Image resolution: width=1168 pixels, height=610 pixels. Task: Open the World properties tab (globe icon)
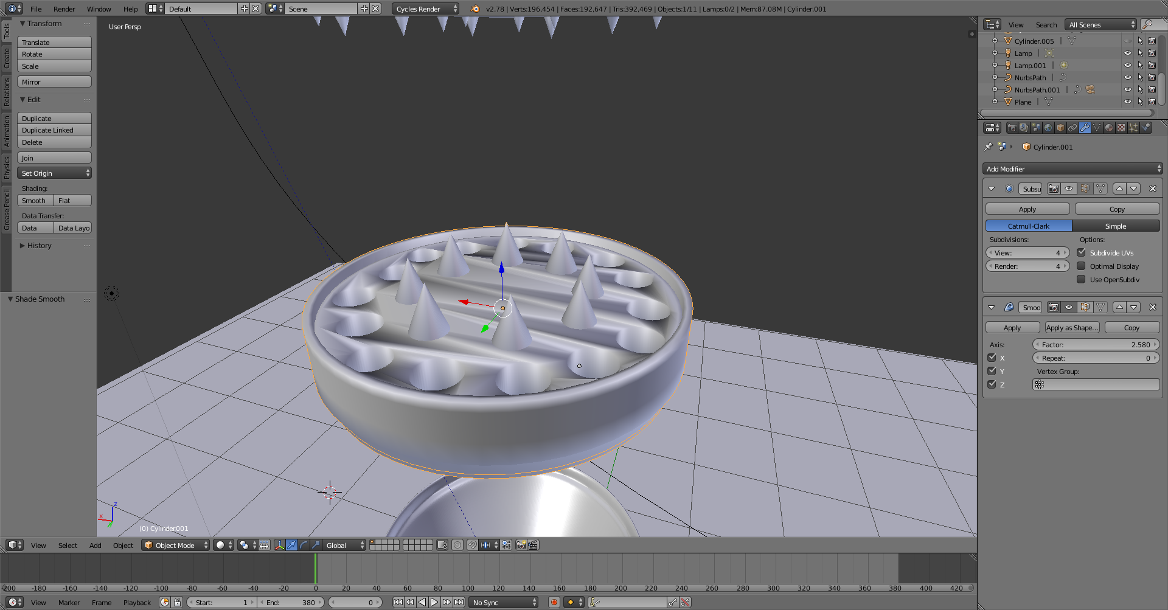(x=1048, y=128)
